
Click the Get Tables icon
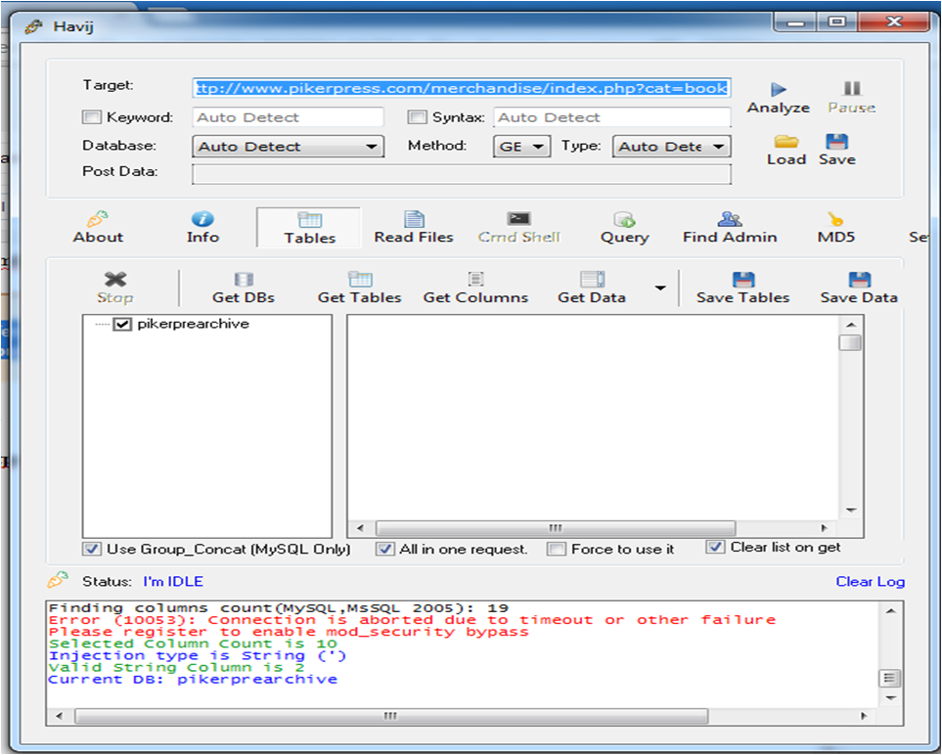[x=360, y=280]
